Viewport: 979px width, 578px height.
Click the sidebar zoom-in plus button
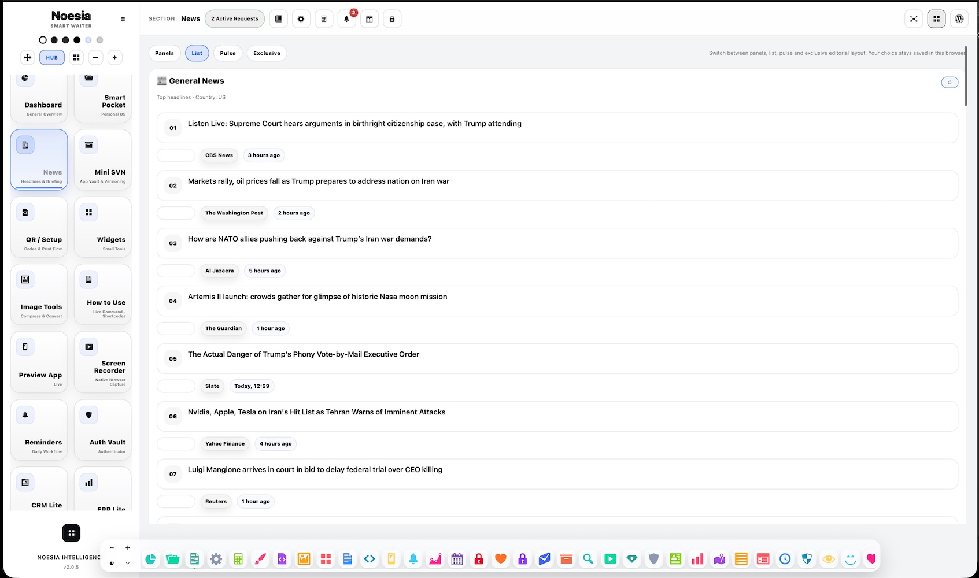coord(115,58)
